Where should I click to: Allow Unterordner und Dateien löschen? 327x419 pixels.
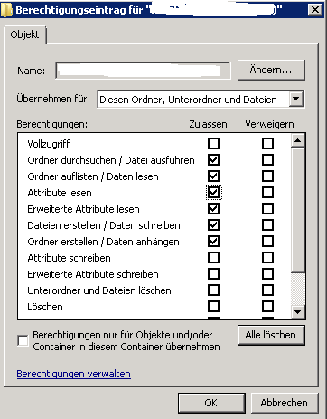tap(213, 290)
